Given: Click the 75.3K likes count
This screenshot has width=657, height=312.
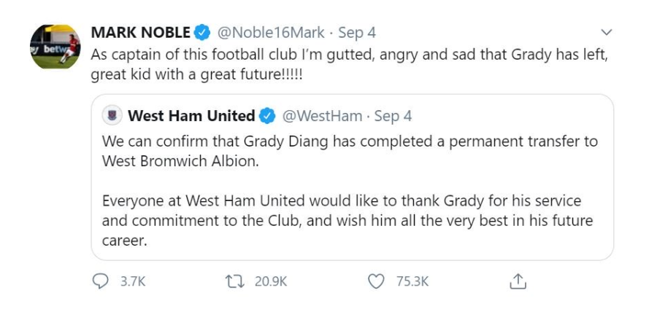Looking at the screenshot, I should click(x=412, y=282).
